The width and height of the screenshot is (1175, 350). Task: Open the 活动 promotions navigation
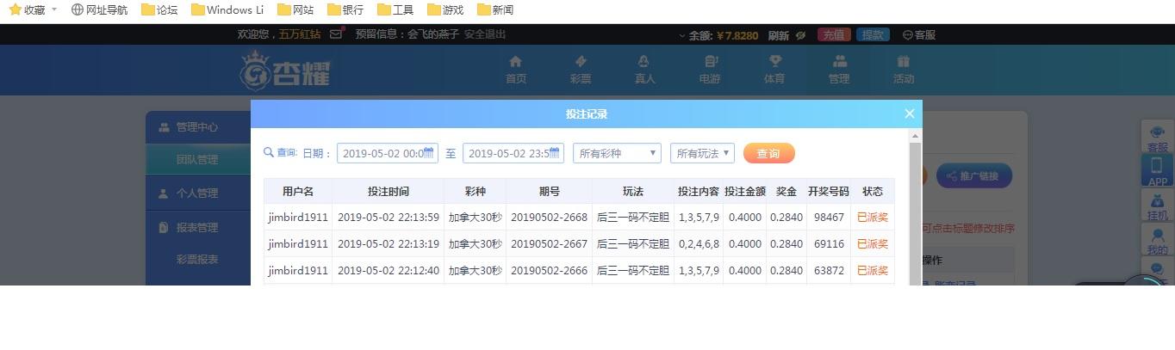point(904,70)
